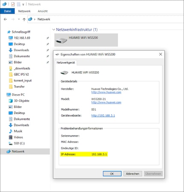Click the network icon in title bar
Viewport: 184px width, 192px height.
click(x=5, y=4)
